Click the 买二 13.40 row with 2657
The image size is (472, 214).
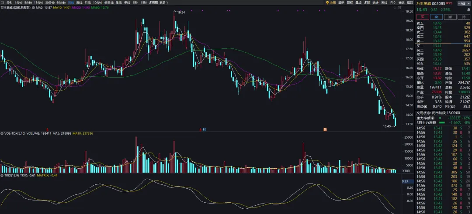tap(443, 51)
